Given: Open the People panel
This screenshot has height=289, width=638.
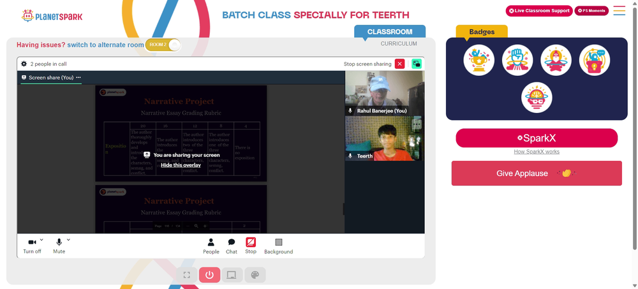Looking at the screenshot, I should tap(211, 246).
